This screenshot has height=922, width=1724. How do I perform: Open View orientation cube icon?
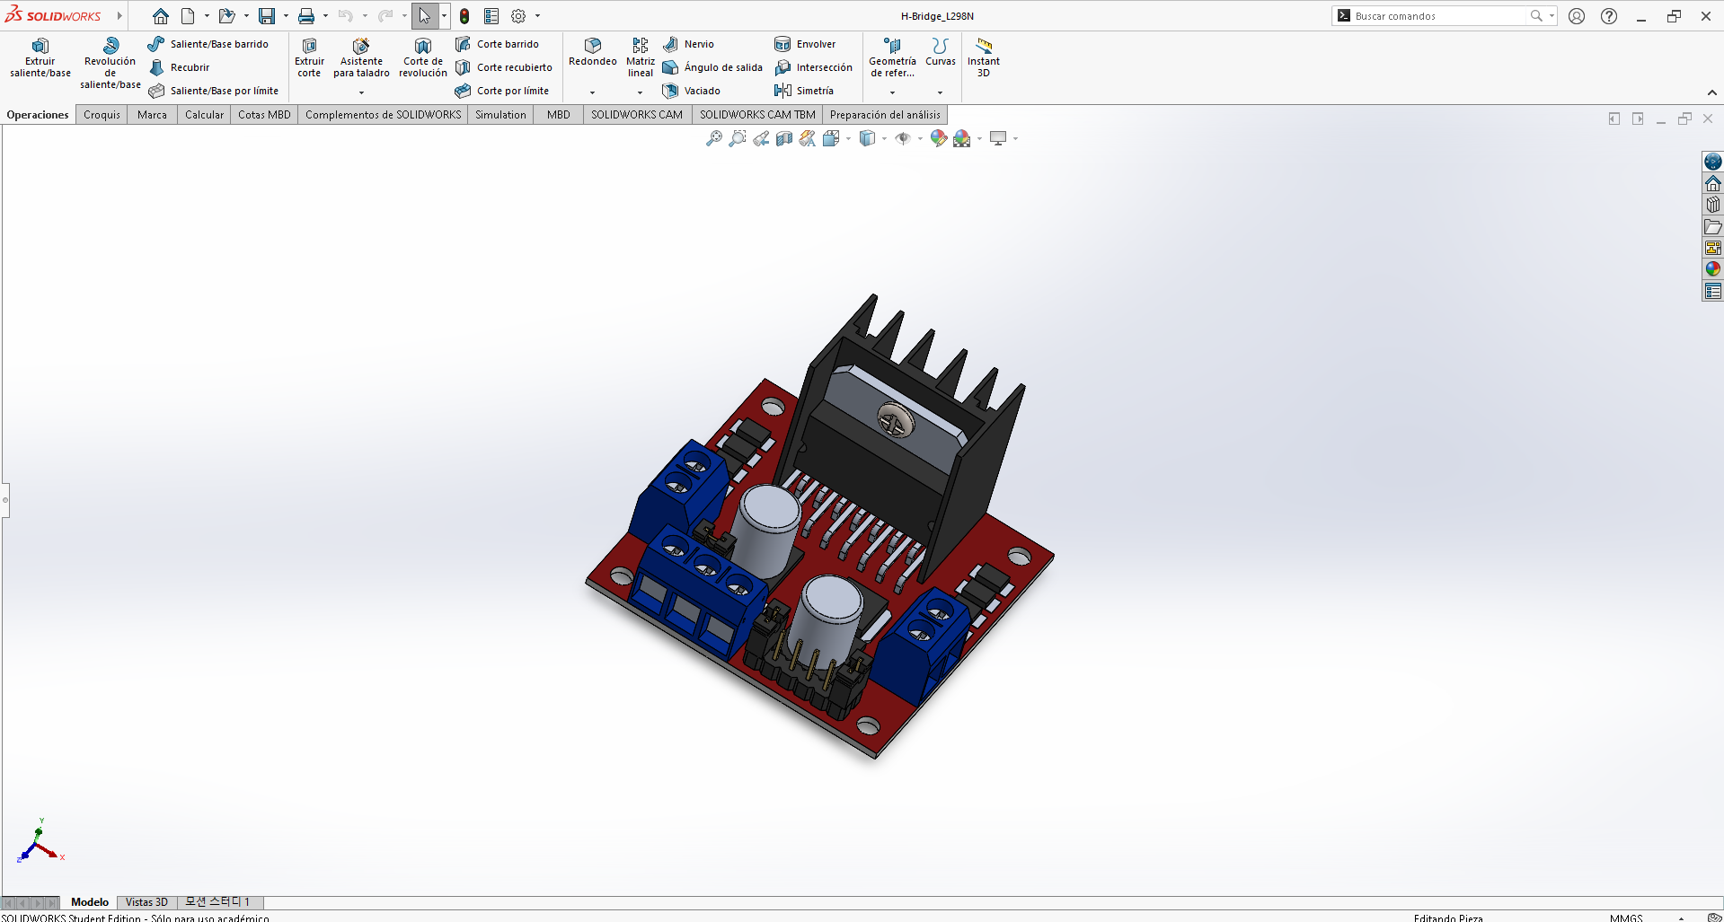tap(831, 138)
